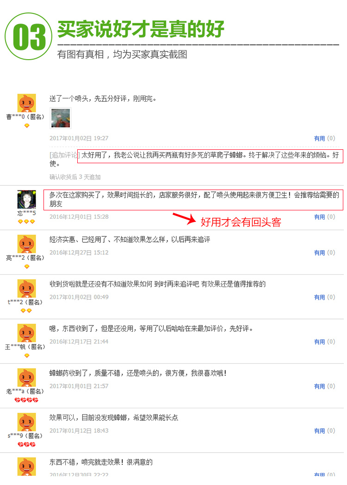Click 有用 on the 2017年01月01日 review
This screenshot has width=347, height=485.
pos(319,387)
